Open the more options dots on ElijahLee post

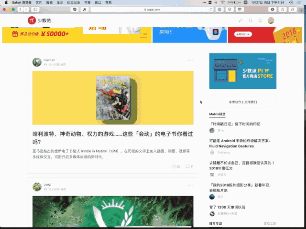tap(191, 61)
